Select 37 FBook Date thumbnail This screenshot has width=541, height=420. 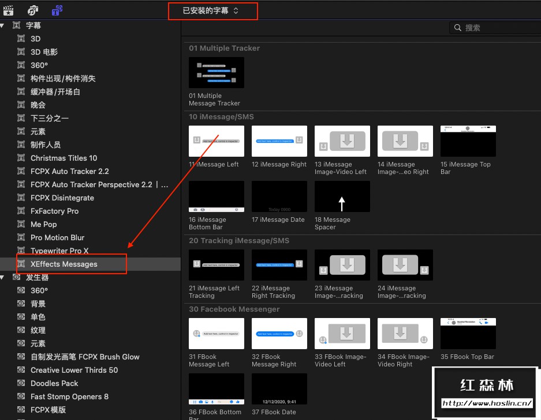click(279, 389)
